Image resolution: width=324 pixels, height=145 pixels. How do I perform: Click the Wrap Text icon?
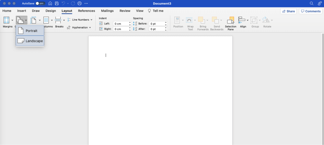pyautogui.click(x=189, y=20)
